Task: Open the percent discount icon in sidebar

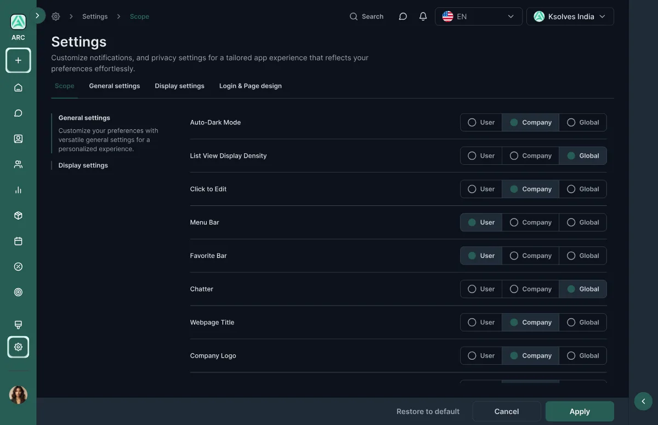Action: pyautogui.click(x=18, y=267)
